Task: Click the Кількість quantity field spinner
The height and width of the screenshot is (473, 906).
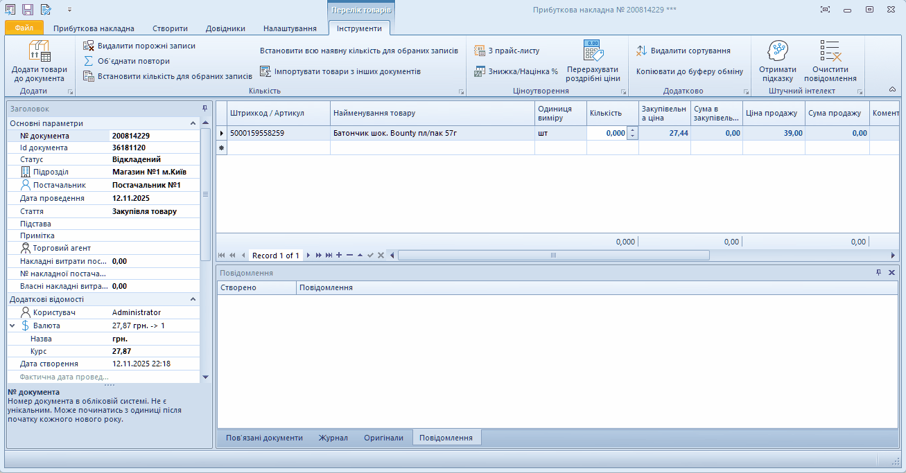Action: click(x=632, y=133)
